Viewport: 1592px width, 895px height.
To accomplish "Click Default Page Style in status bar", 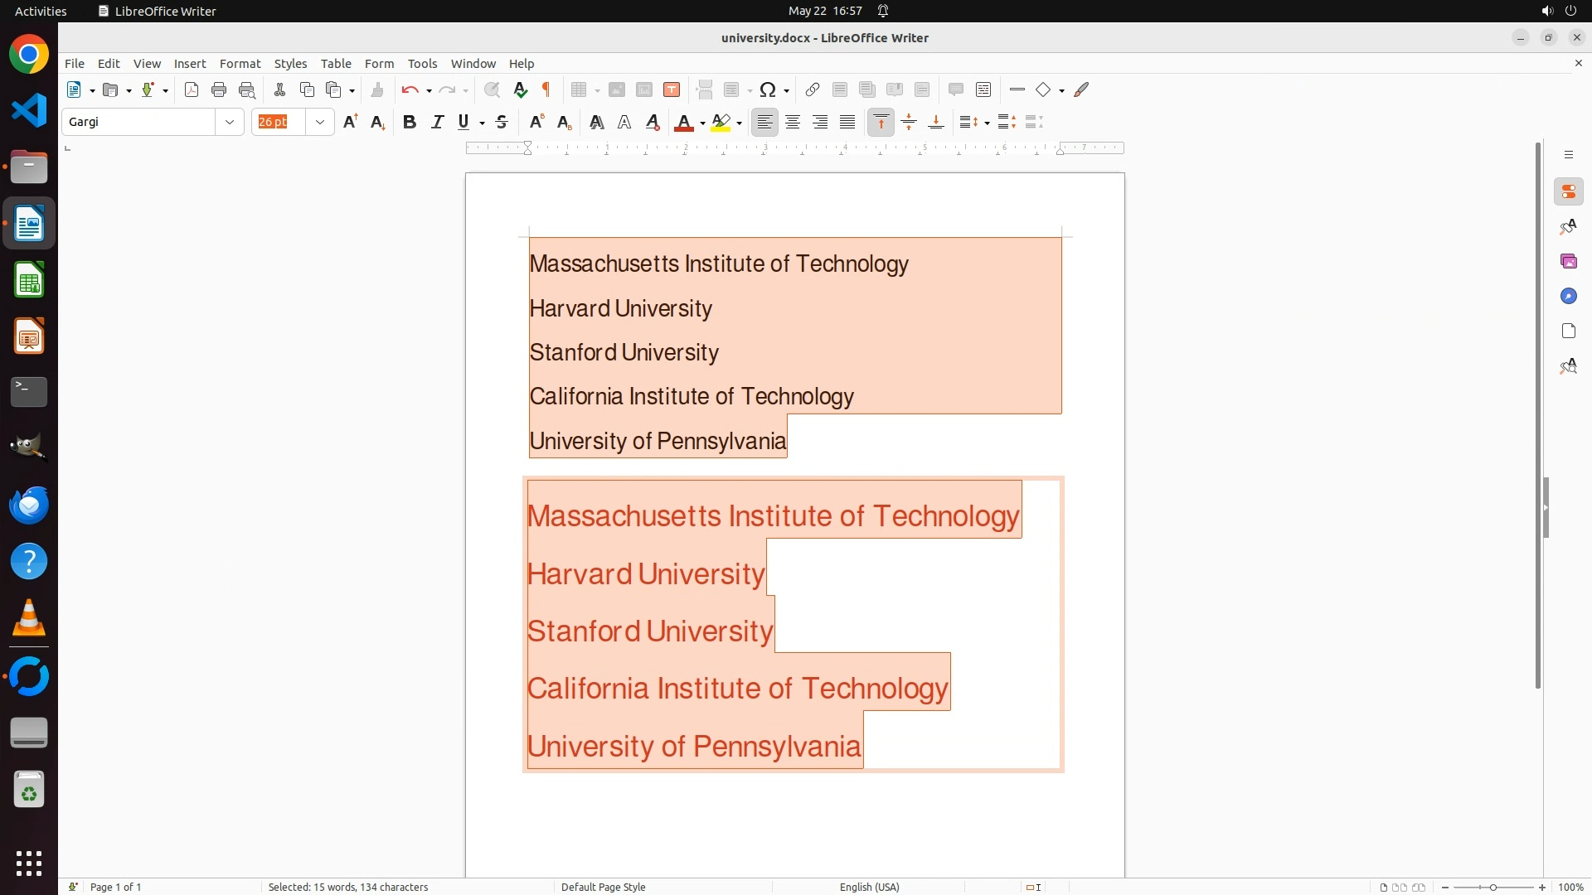I will coord(603,887).
